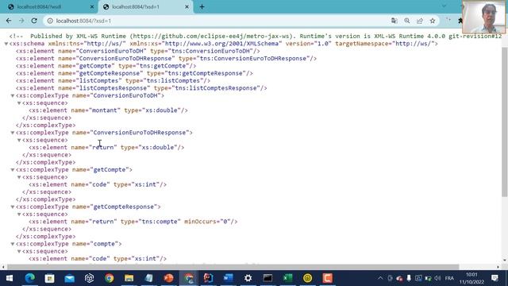Click the translate page icon
This screenshot has height=286, width=508.
point(394,21)
